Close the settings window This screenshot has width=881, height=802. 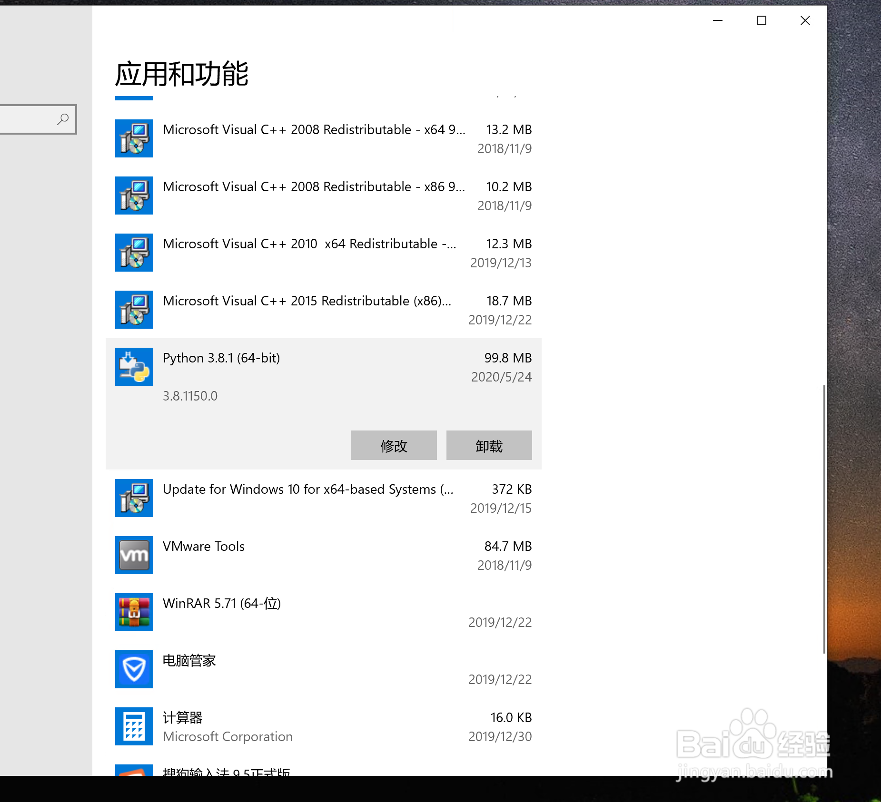[805, 20]
